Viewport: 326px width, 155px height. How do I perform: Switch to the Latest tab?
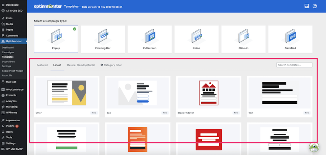coord(57,65)
